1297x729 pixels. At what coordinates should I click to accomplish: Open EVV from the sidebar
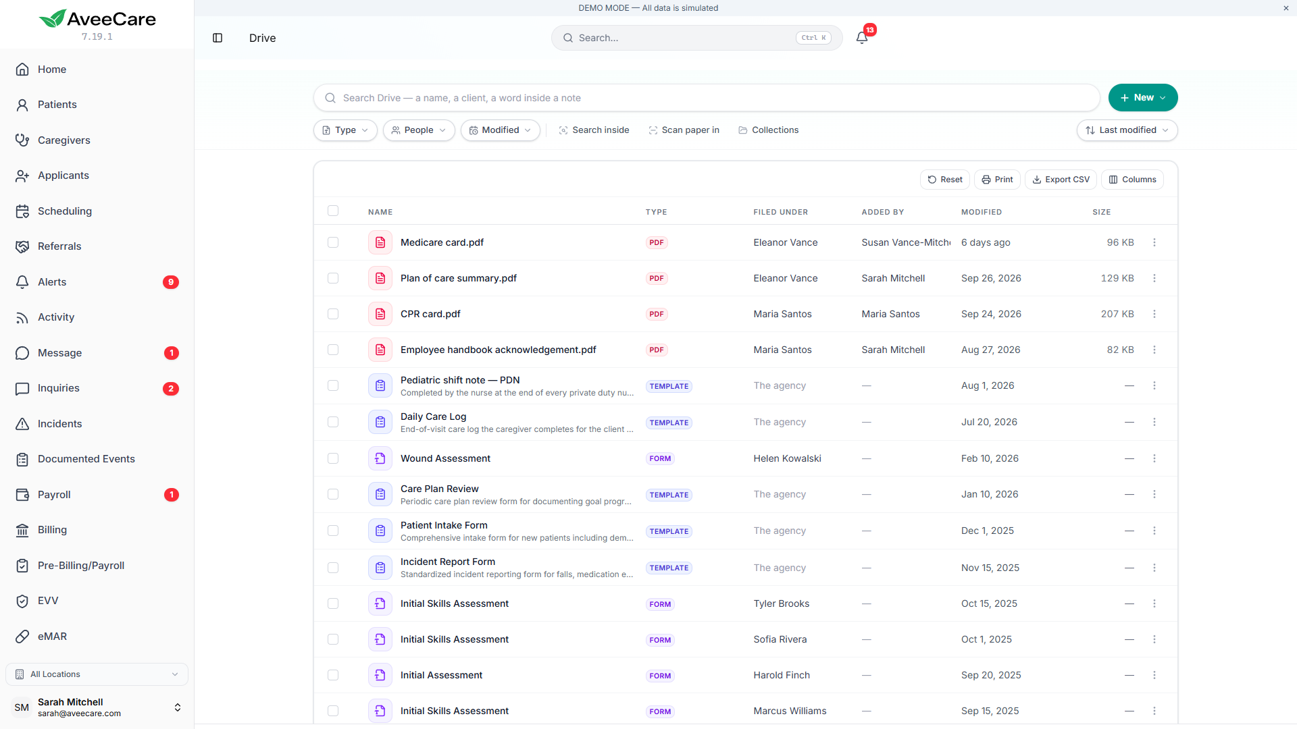pos(97,601)
